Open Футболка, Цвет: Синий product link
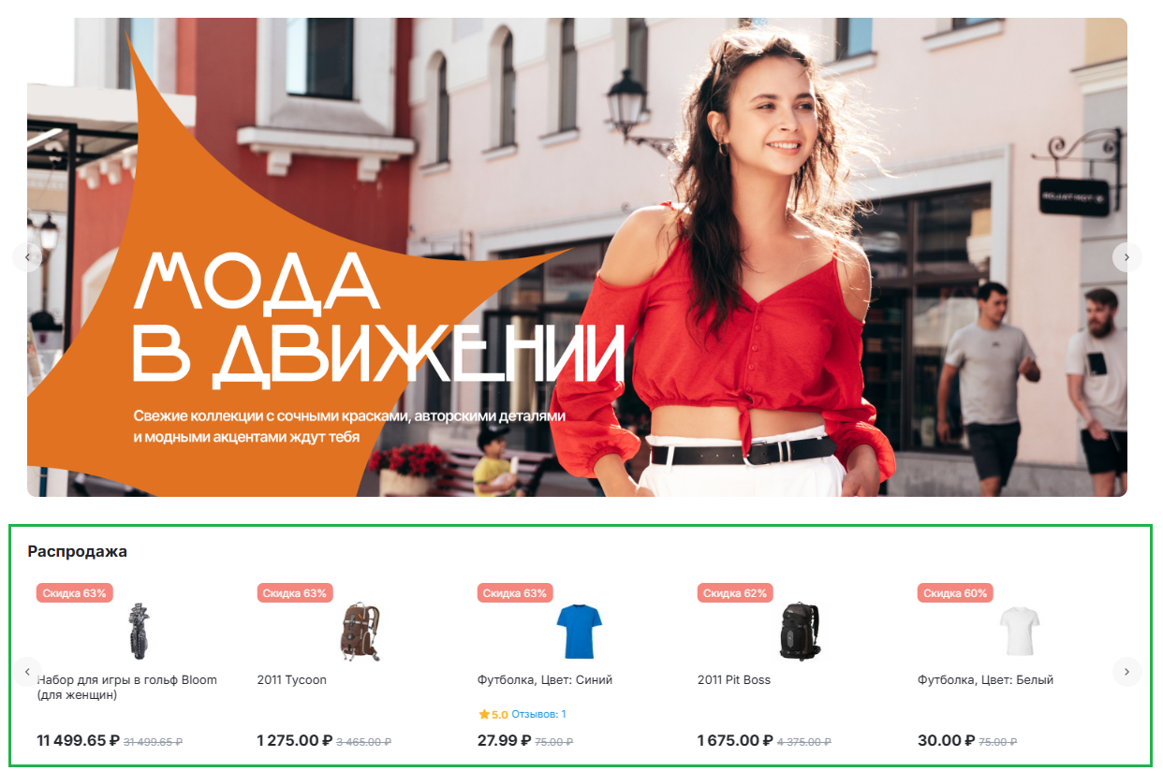This screenshot has height=771, width=1163. (x=545, y=680)
